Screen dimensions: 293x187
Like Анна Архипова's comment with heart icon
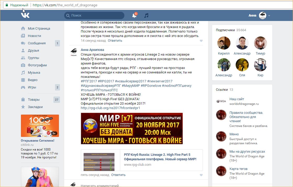[x=201, y=175]
